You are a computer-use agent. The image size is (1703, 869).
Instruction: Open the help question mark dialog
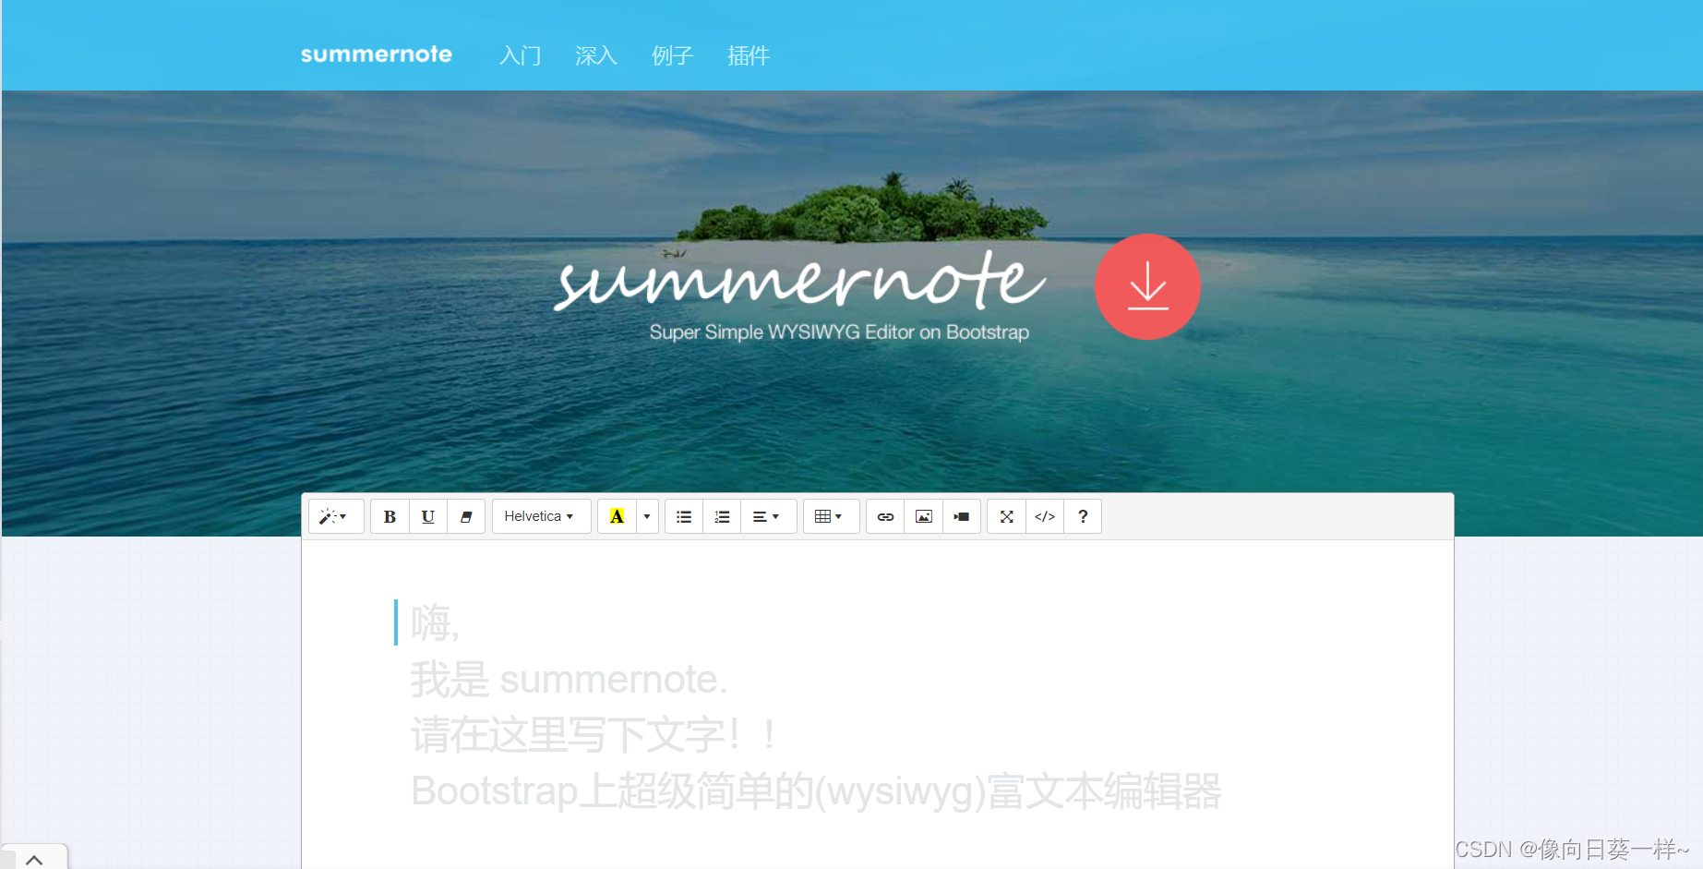point(1083,516)
